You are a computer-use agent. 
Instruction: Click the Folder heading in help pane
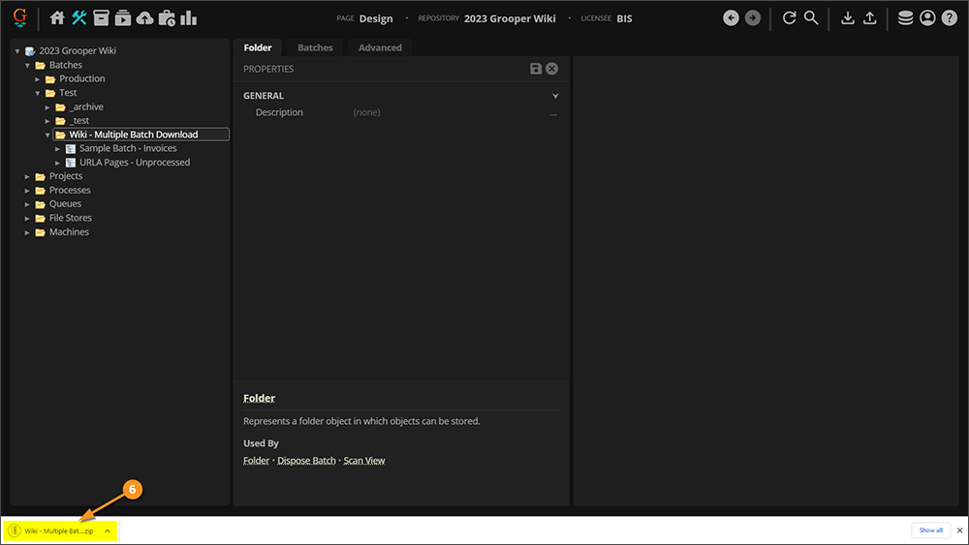(259, 398)
